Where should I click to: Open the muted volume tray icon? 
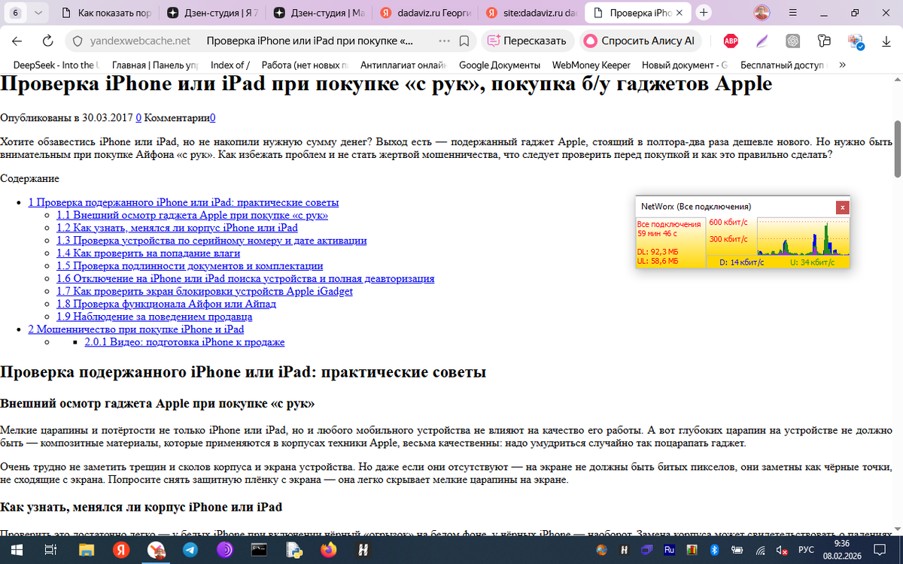[x=782, y=550]
